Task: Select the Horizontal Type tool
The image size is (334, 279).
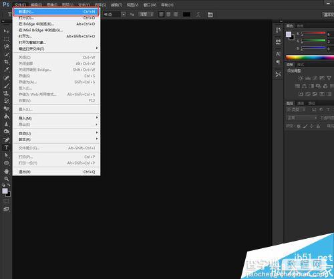Action: click(x=6, y=147)
